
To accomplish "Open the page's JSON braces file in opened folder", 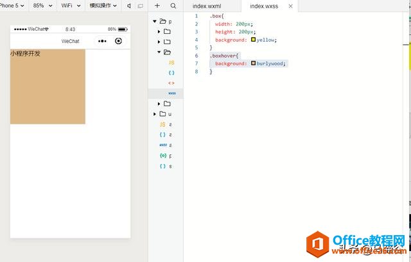I will coord(171,72).
